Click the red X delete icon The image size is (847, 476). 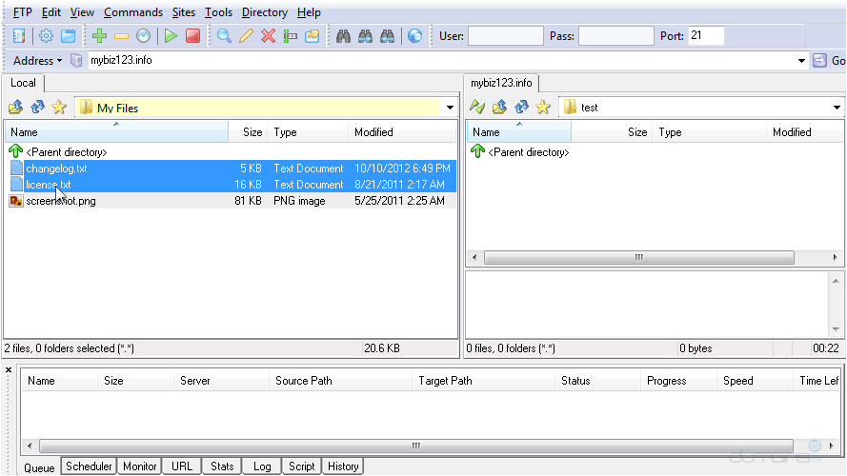[268, 36]
